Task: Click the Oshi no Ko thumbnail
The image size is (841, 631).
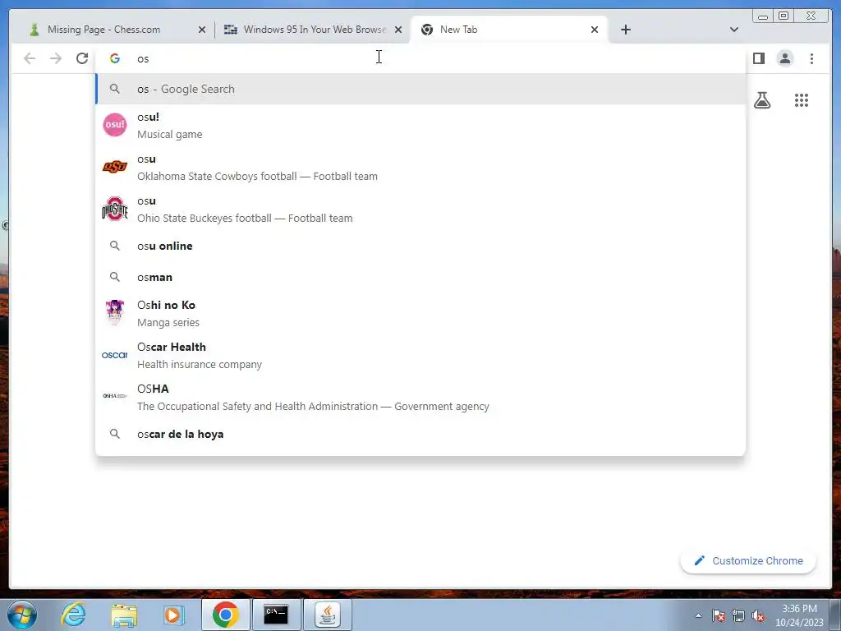Action: (115, 312)
